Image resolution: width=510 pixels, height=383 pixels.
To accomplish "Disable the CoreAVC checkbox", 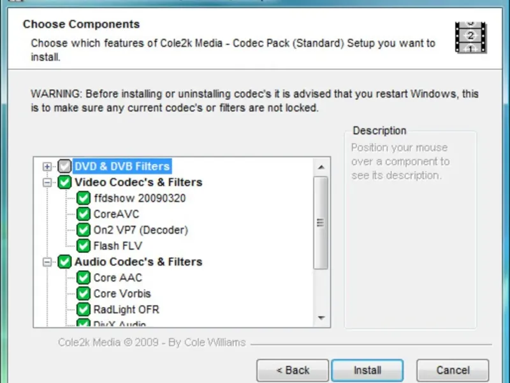I will [x=84, y=214].
